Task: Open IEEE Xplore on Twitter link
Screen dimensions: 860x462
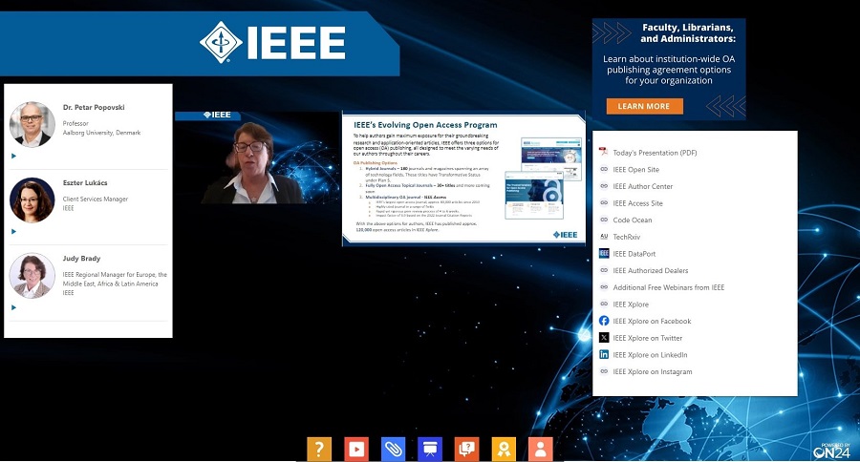Action: coord(648,338)
